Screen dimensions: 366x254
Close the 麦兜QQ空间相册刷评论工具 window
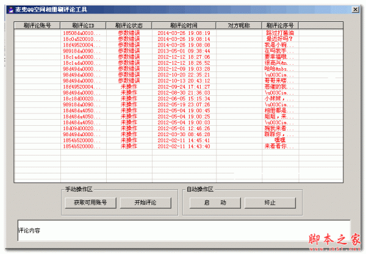coord(355,10)
